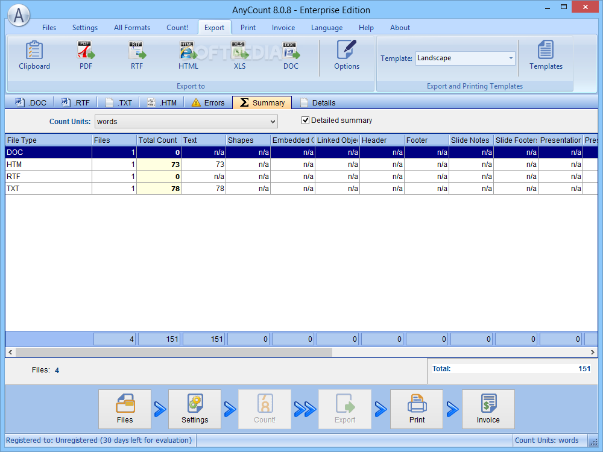Export results to PDF
The width and height of the screenshot is (603, 452).
(x=86, y=55)
